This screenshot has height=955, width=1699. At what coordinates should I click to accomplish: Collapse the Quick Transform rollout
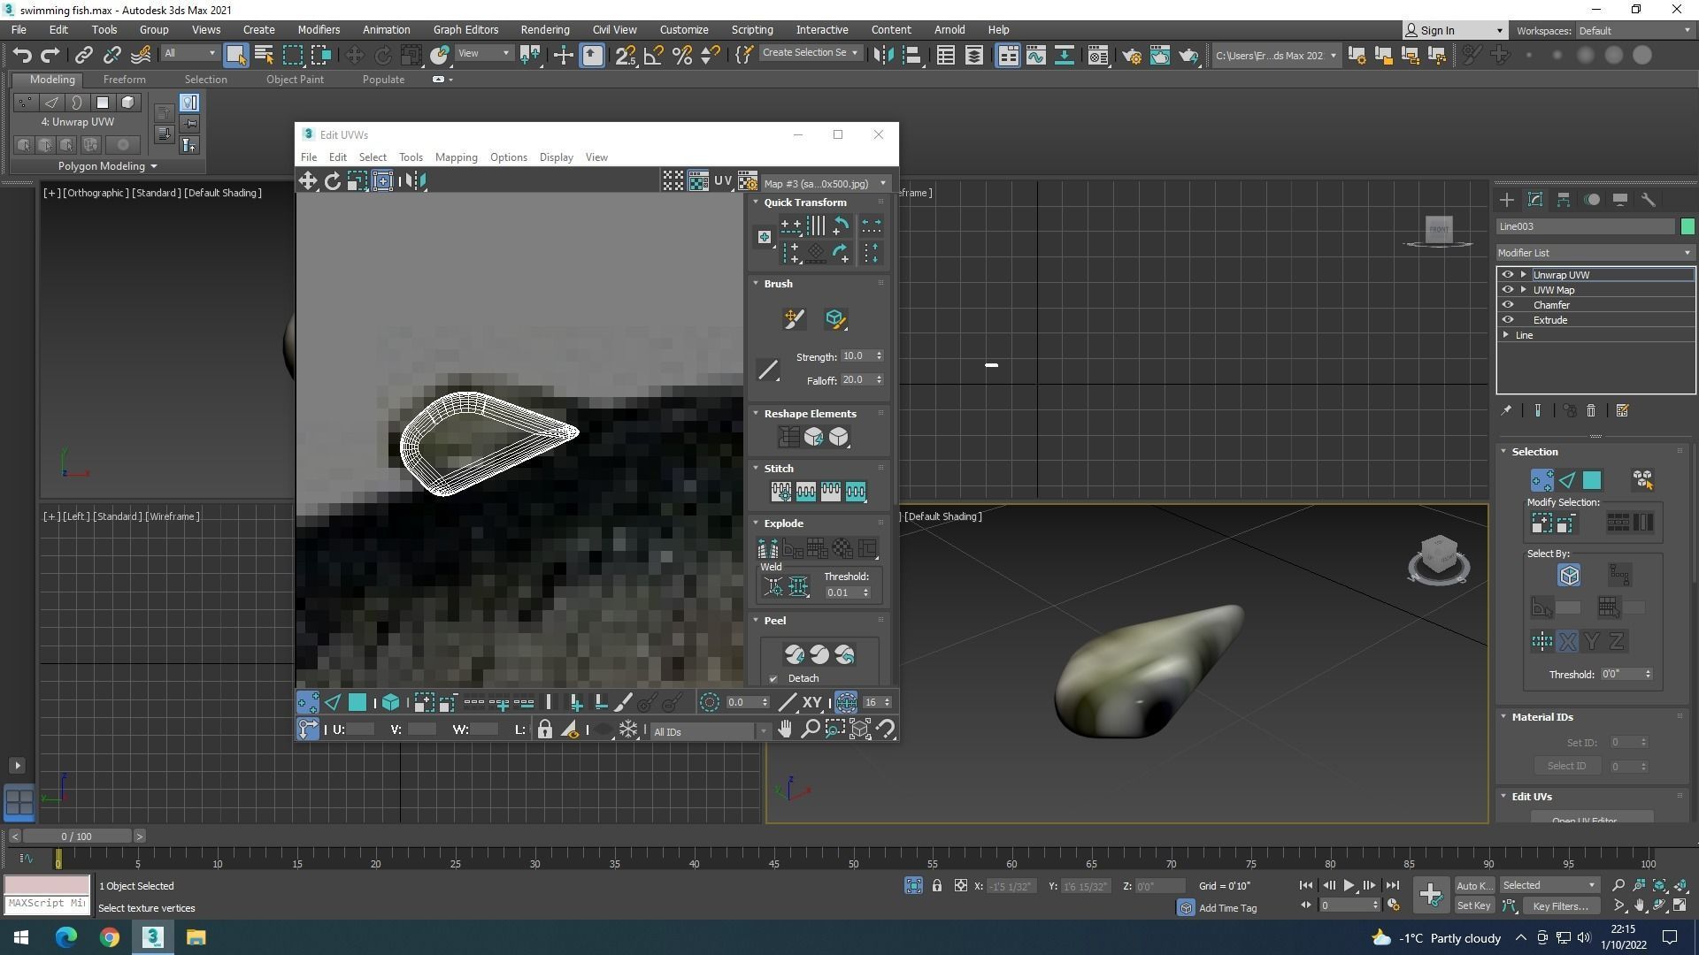(x=756, y=202)
